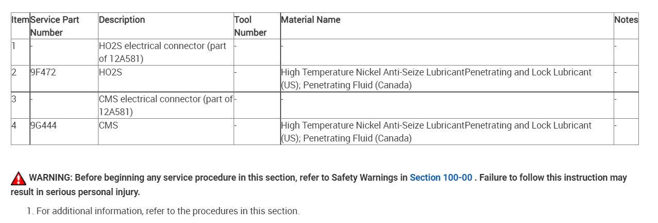
Task: Select the Notes column header
Action: [x=626, y=20]
